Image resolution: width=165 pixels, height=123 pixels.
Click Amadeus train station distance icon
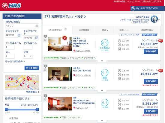click(x=119, y=109)
